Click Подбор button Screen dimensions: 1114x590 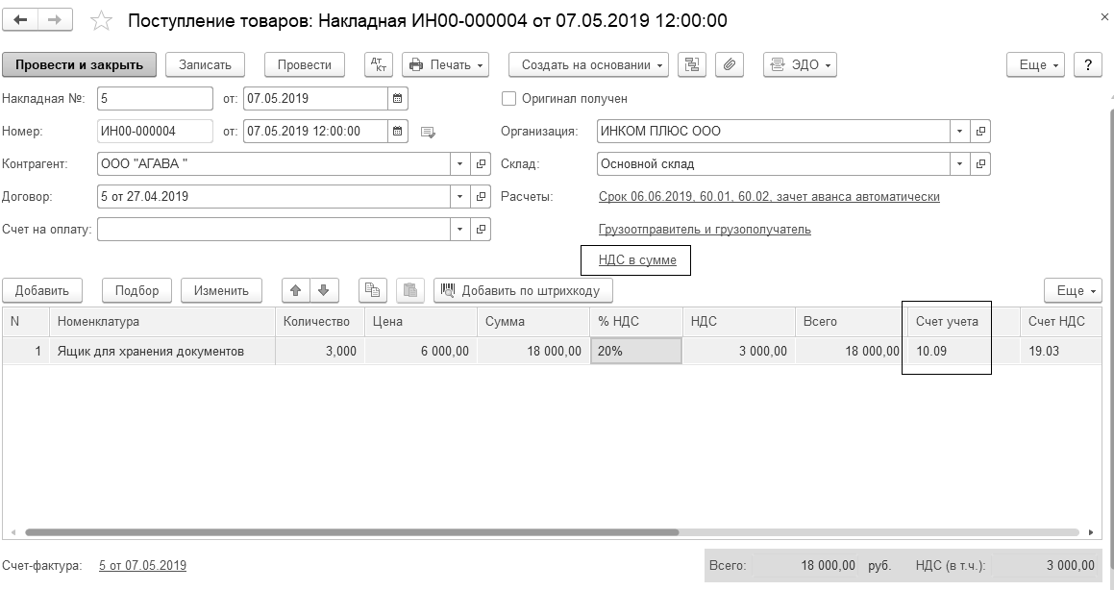(136, 290)
